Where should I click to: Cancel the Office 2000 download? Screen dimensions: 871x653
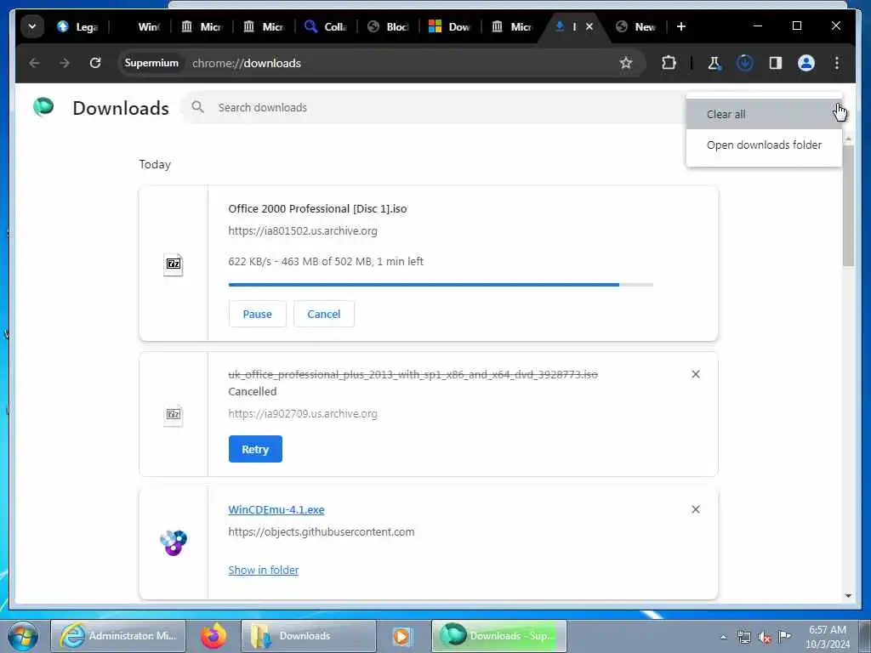click(324, 315)
